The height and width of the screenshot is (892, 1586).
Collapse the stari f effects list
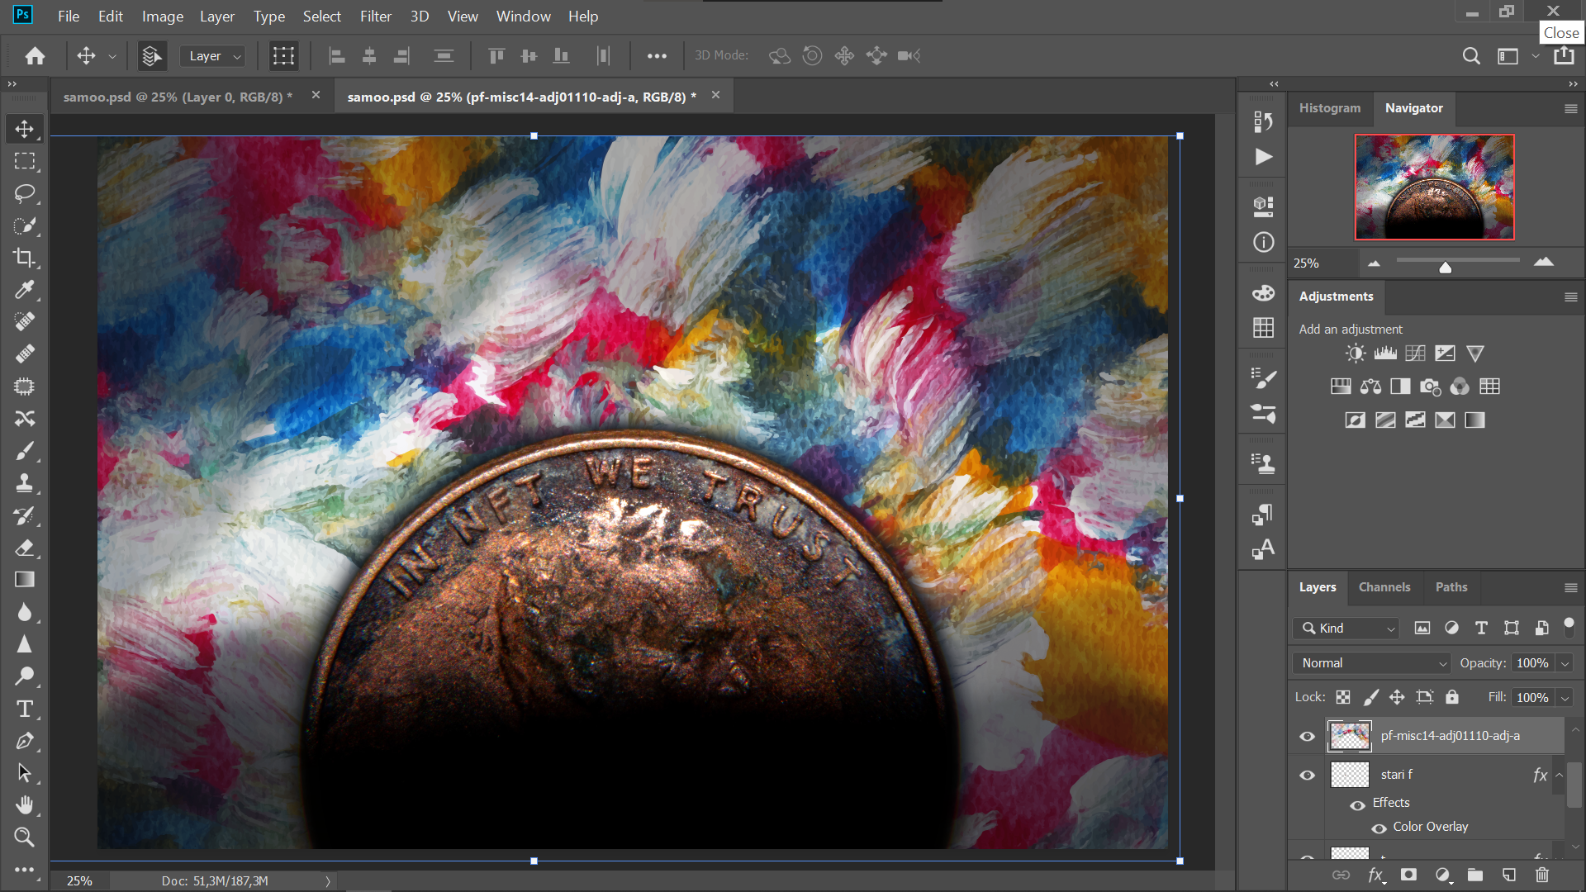point(1560,775)
